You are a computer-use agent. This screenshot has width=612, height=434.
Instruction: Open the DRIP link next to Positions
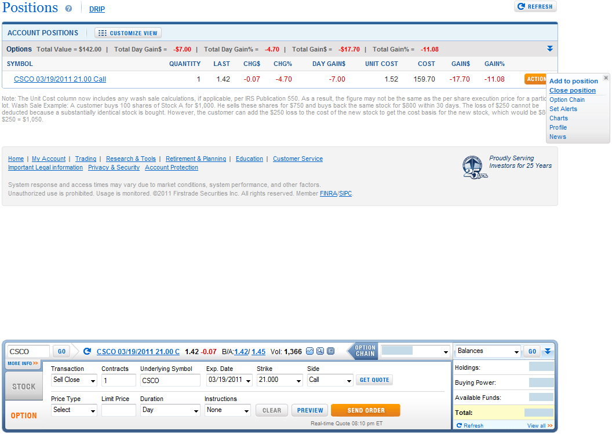tap(96, 9)
